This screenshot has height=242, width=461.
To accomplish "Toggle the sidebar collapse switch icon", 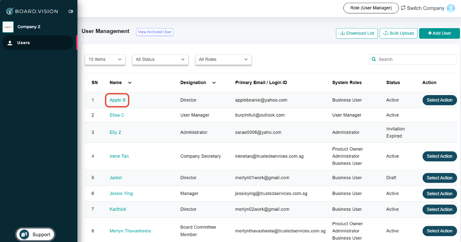I will [x=71, y=11].
